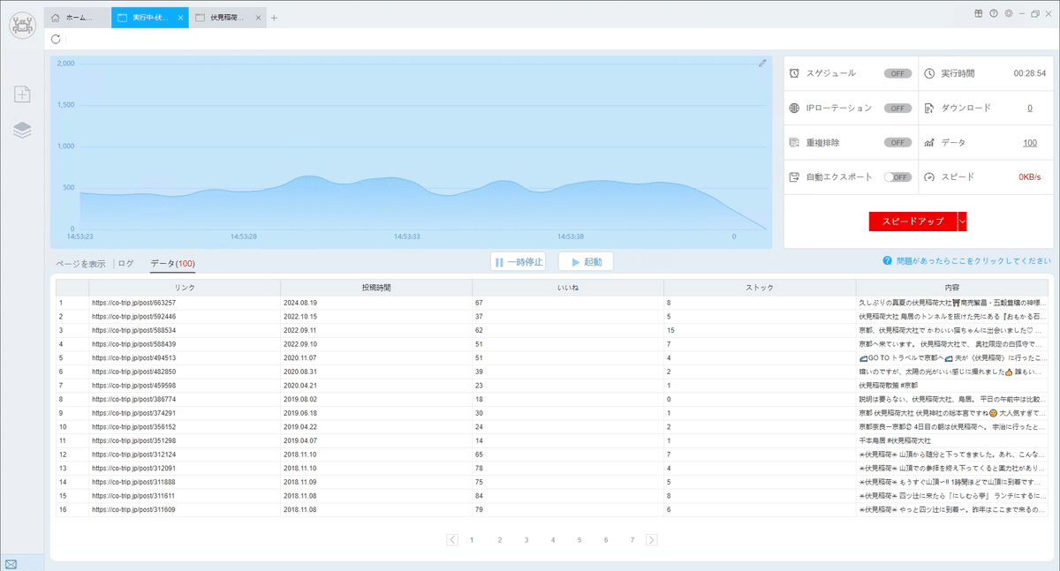The height and width of the screenshot is (571, 1060).
Task: Open the mail envelope icon at bottom-left
Action: 11,564
